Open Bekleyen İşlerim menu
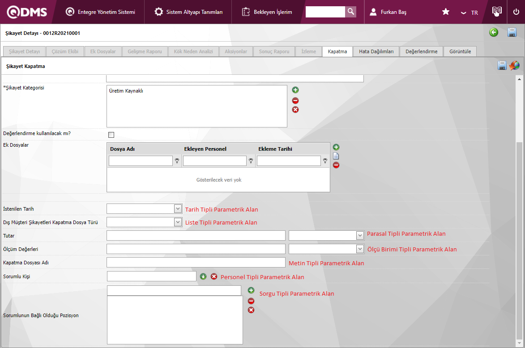 point(268,12)
